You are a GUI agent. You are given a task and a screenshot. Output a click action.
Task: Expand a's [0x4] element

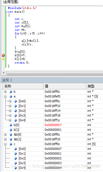pos(10,120)
